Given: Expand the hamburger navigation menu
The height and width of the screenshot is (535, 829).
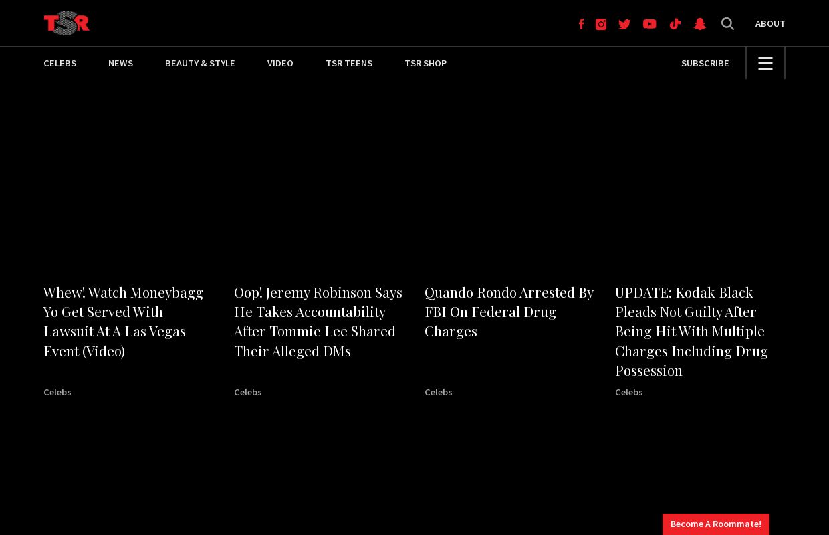Looking at the screenshot, I should coord(765,63).
